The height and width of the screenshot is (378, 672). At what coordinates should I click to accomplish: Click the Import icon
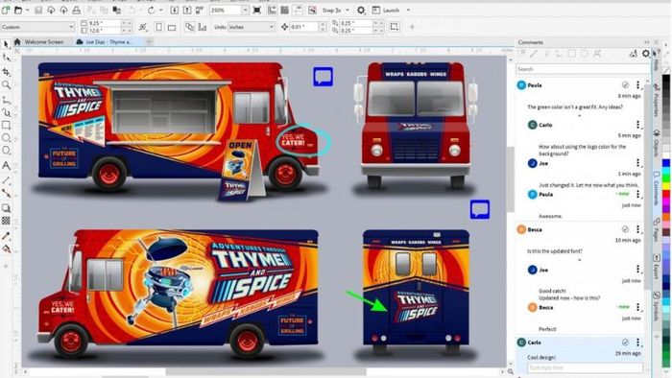pos(175,10)
